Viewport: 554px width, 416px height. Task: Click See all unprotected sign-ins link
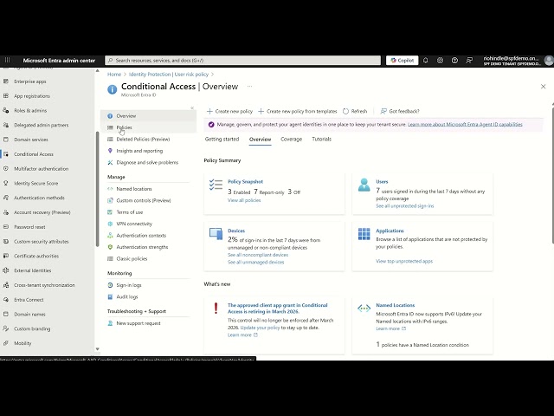(405, 206)
